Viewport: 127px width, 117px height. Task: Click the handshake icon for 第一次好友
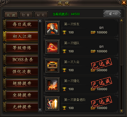(52, 28)
